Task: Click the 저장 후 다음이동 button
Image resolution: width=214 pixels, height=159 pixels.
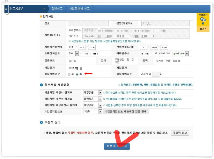Action: coord(117,146)
